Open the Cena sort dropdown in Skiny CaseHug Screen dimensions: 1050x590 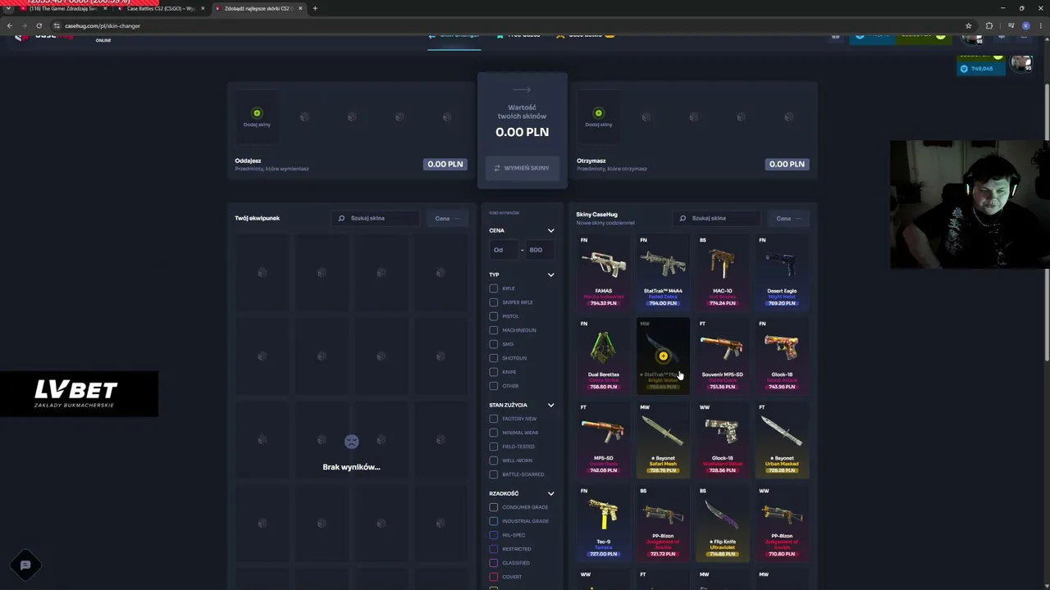point(789,218)
